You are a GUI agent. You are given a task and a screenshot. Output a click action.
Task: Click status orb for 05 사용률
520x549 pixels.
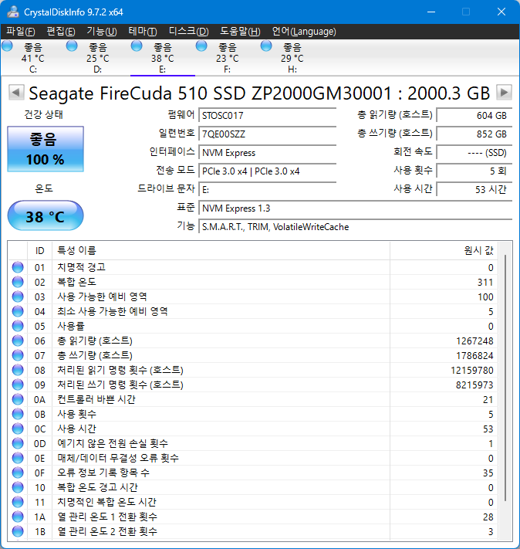(18, 326)
